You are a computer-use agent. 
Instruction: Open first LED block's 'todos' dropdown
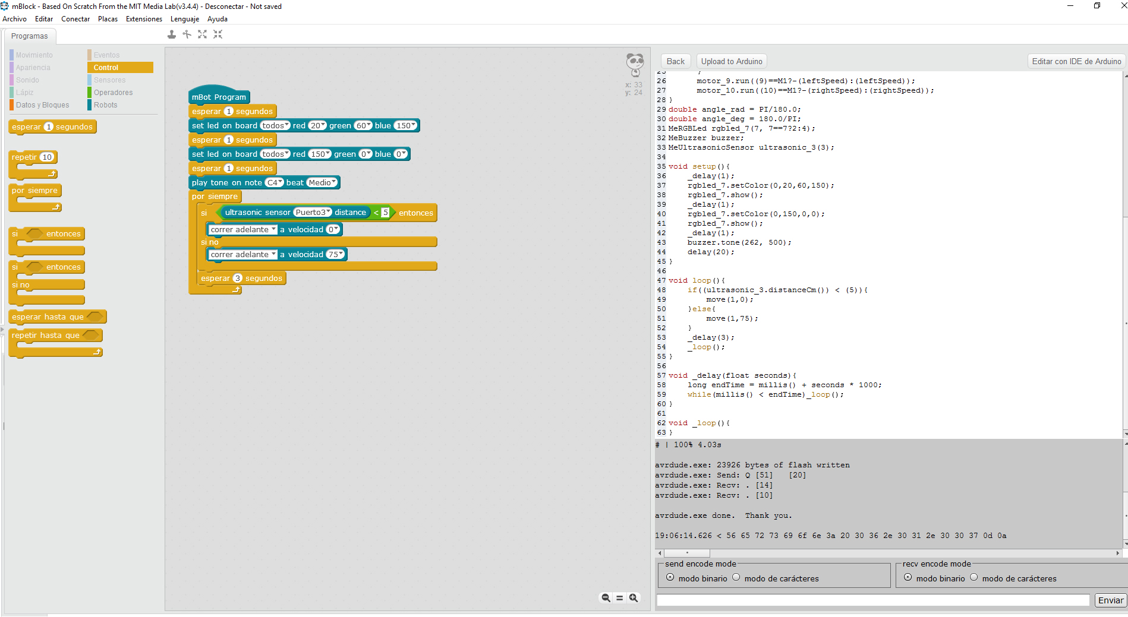pos(275,126)
